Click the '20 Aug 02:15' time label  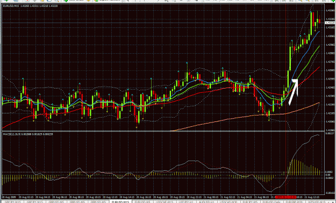(26, 197)
